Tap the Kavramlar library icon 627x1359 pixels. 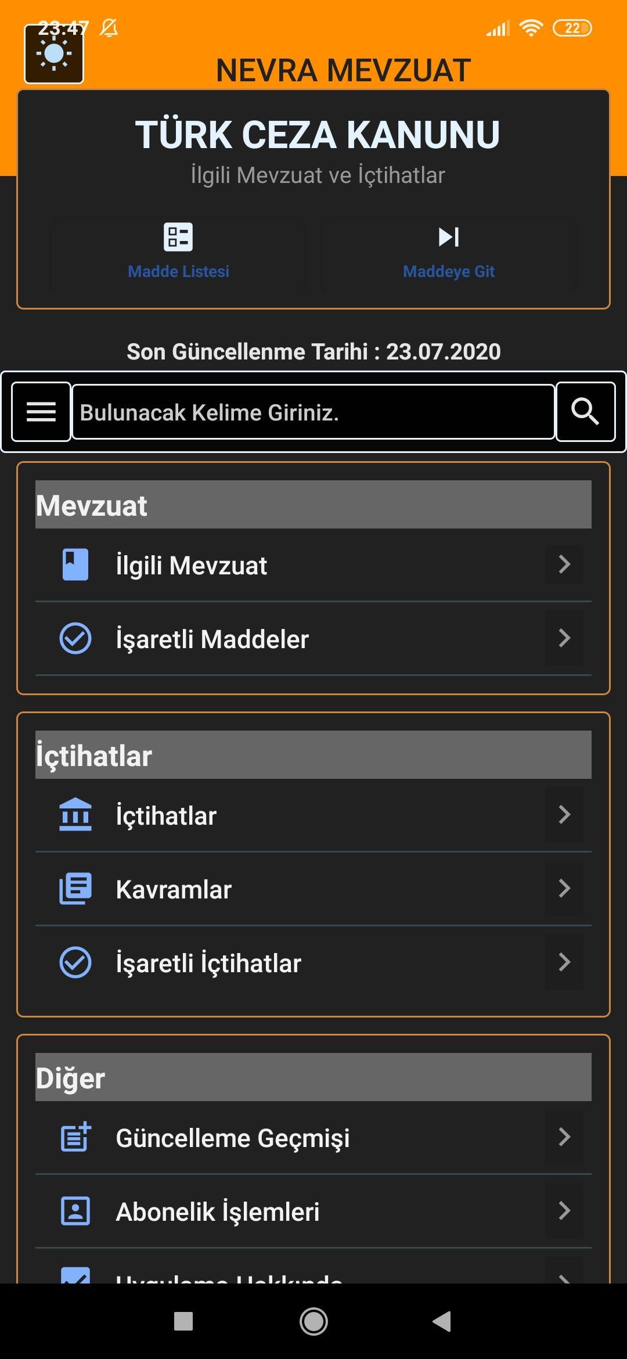tap(75, 888)
